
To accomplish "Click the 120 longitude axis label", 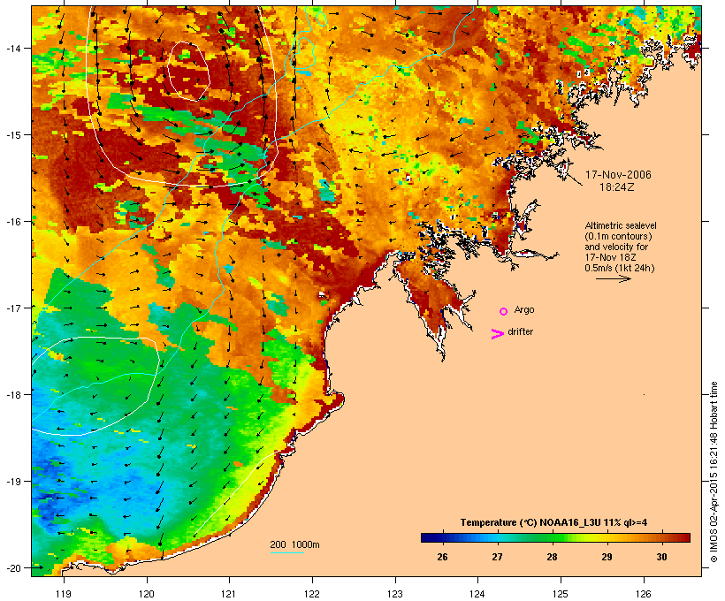I will (x=147, y=594).
